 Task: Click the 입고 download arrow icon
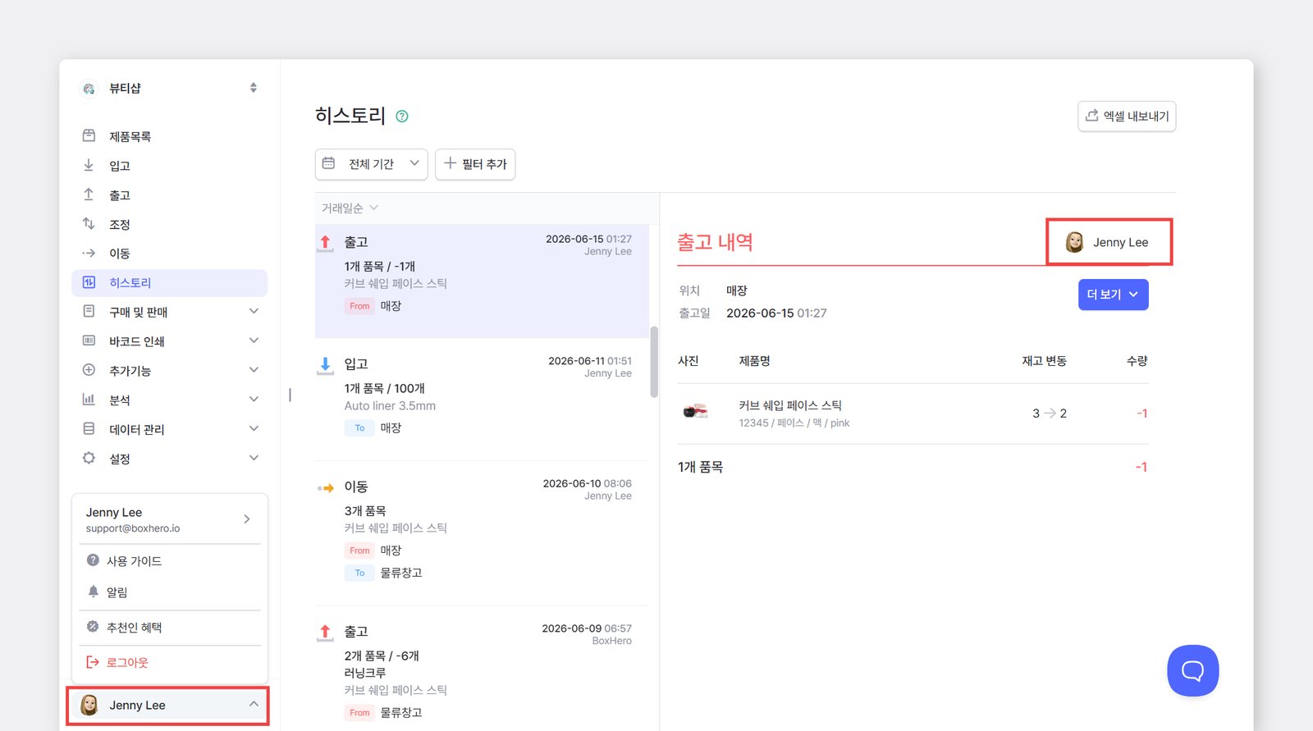[x=89, y=165]
